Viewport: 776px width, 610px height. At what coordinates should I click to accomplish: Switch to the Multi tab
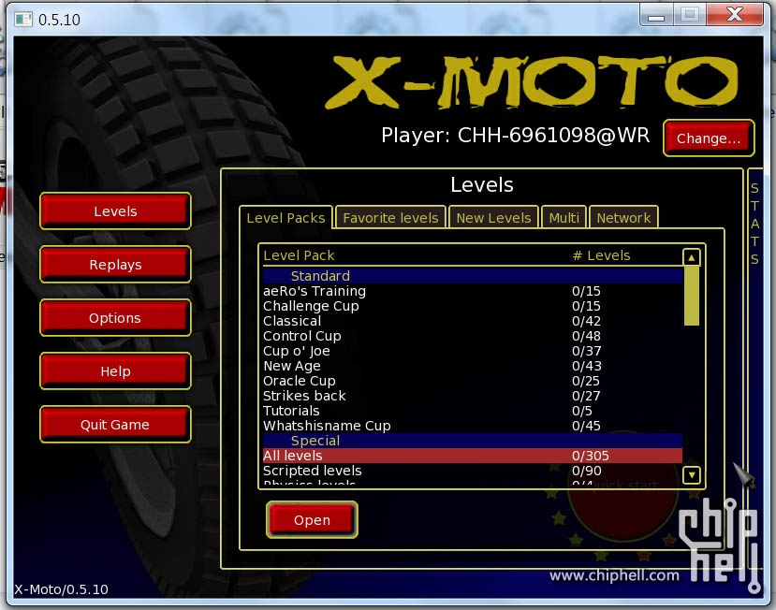click(564, 218)
